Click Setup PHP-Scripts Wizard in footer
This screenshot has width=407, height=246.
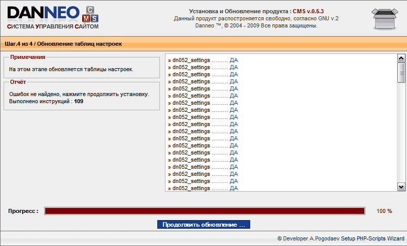372,238
